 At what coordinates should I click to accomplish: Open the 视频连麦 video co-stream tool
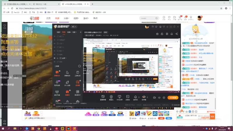pyautogui.click(x=57, y=83)
